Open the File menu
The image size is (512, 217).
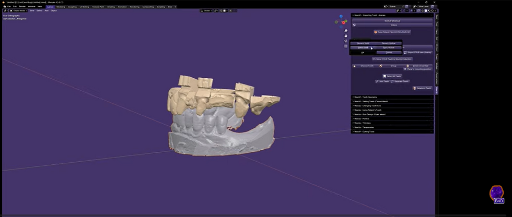point(9,6)
